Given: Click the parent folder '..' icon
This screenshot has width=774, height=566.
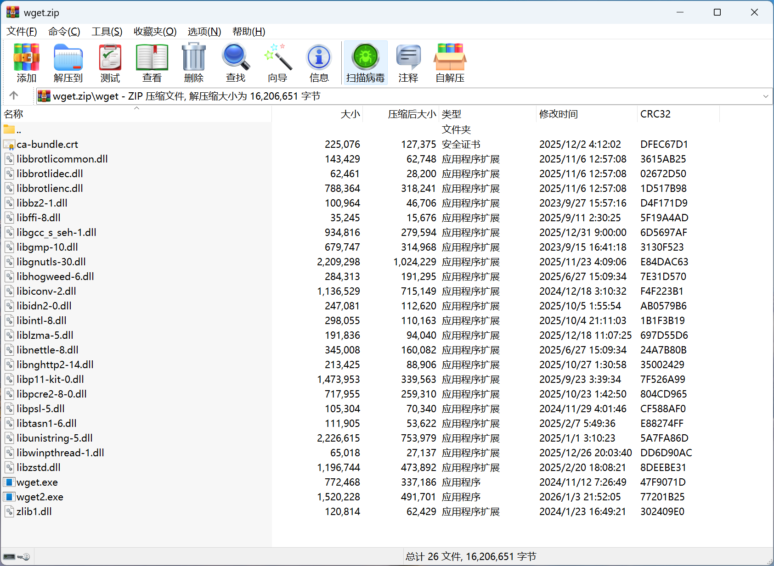Looking at the screenshot, I should pos(9,129).
